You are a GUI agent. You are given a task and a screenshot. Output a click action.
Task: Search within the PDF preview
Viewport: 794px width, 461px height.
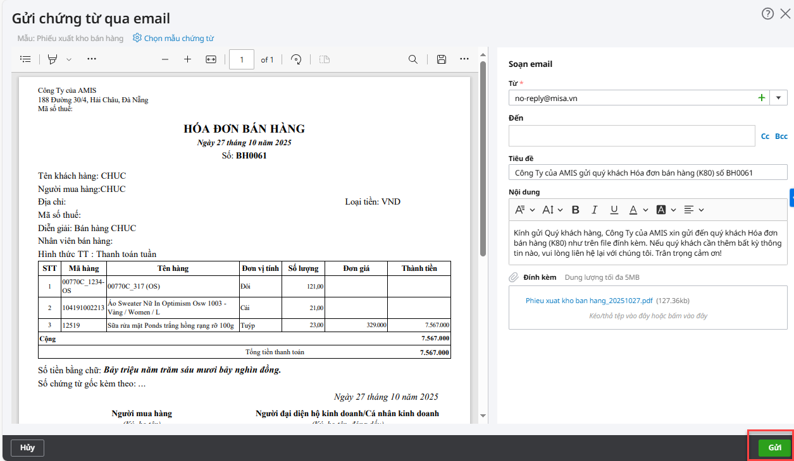[413, 59]
